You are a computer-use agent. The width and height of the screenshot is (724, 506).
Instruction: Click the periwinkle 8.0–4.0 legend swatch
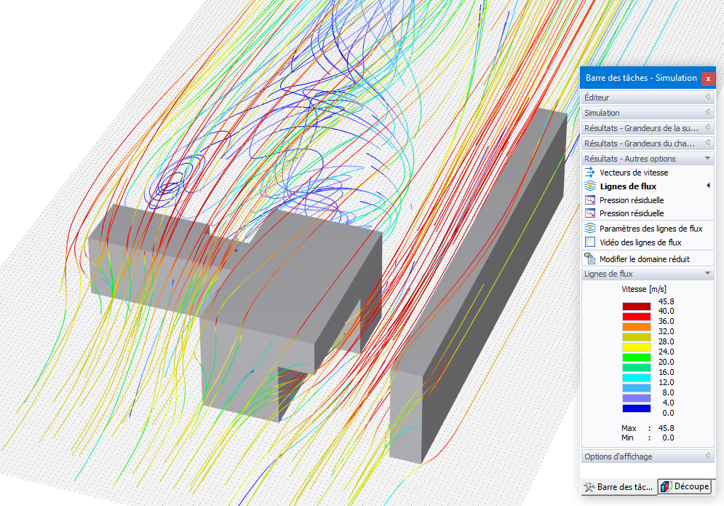636,398
